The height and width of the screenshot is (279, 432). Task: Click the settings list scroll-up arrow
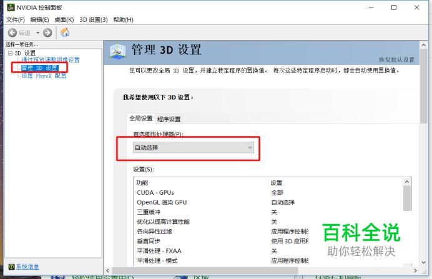[407, 182]
